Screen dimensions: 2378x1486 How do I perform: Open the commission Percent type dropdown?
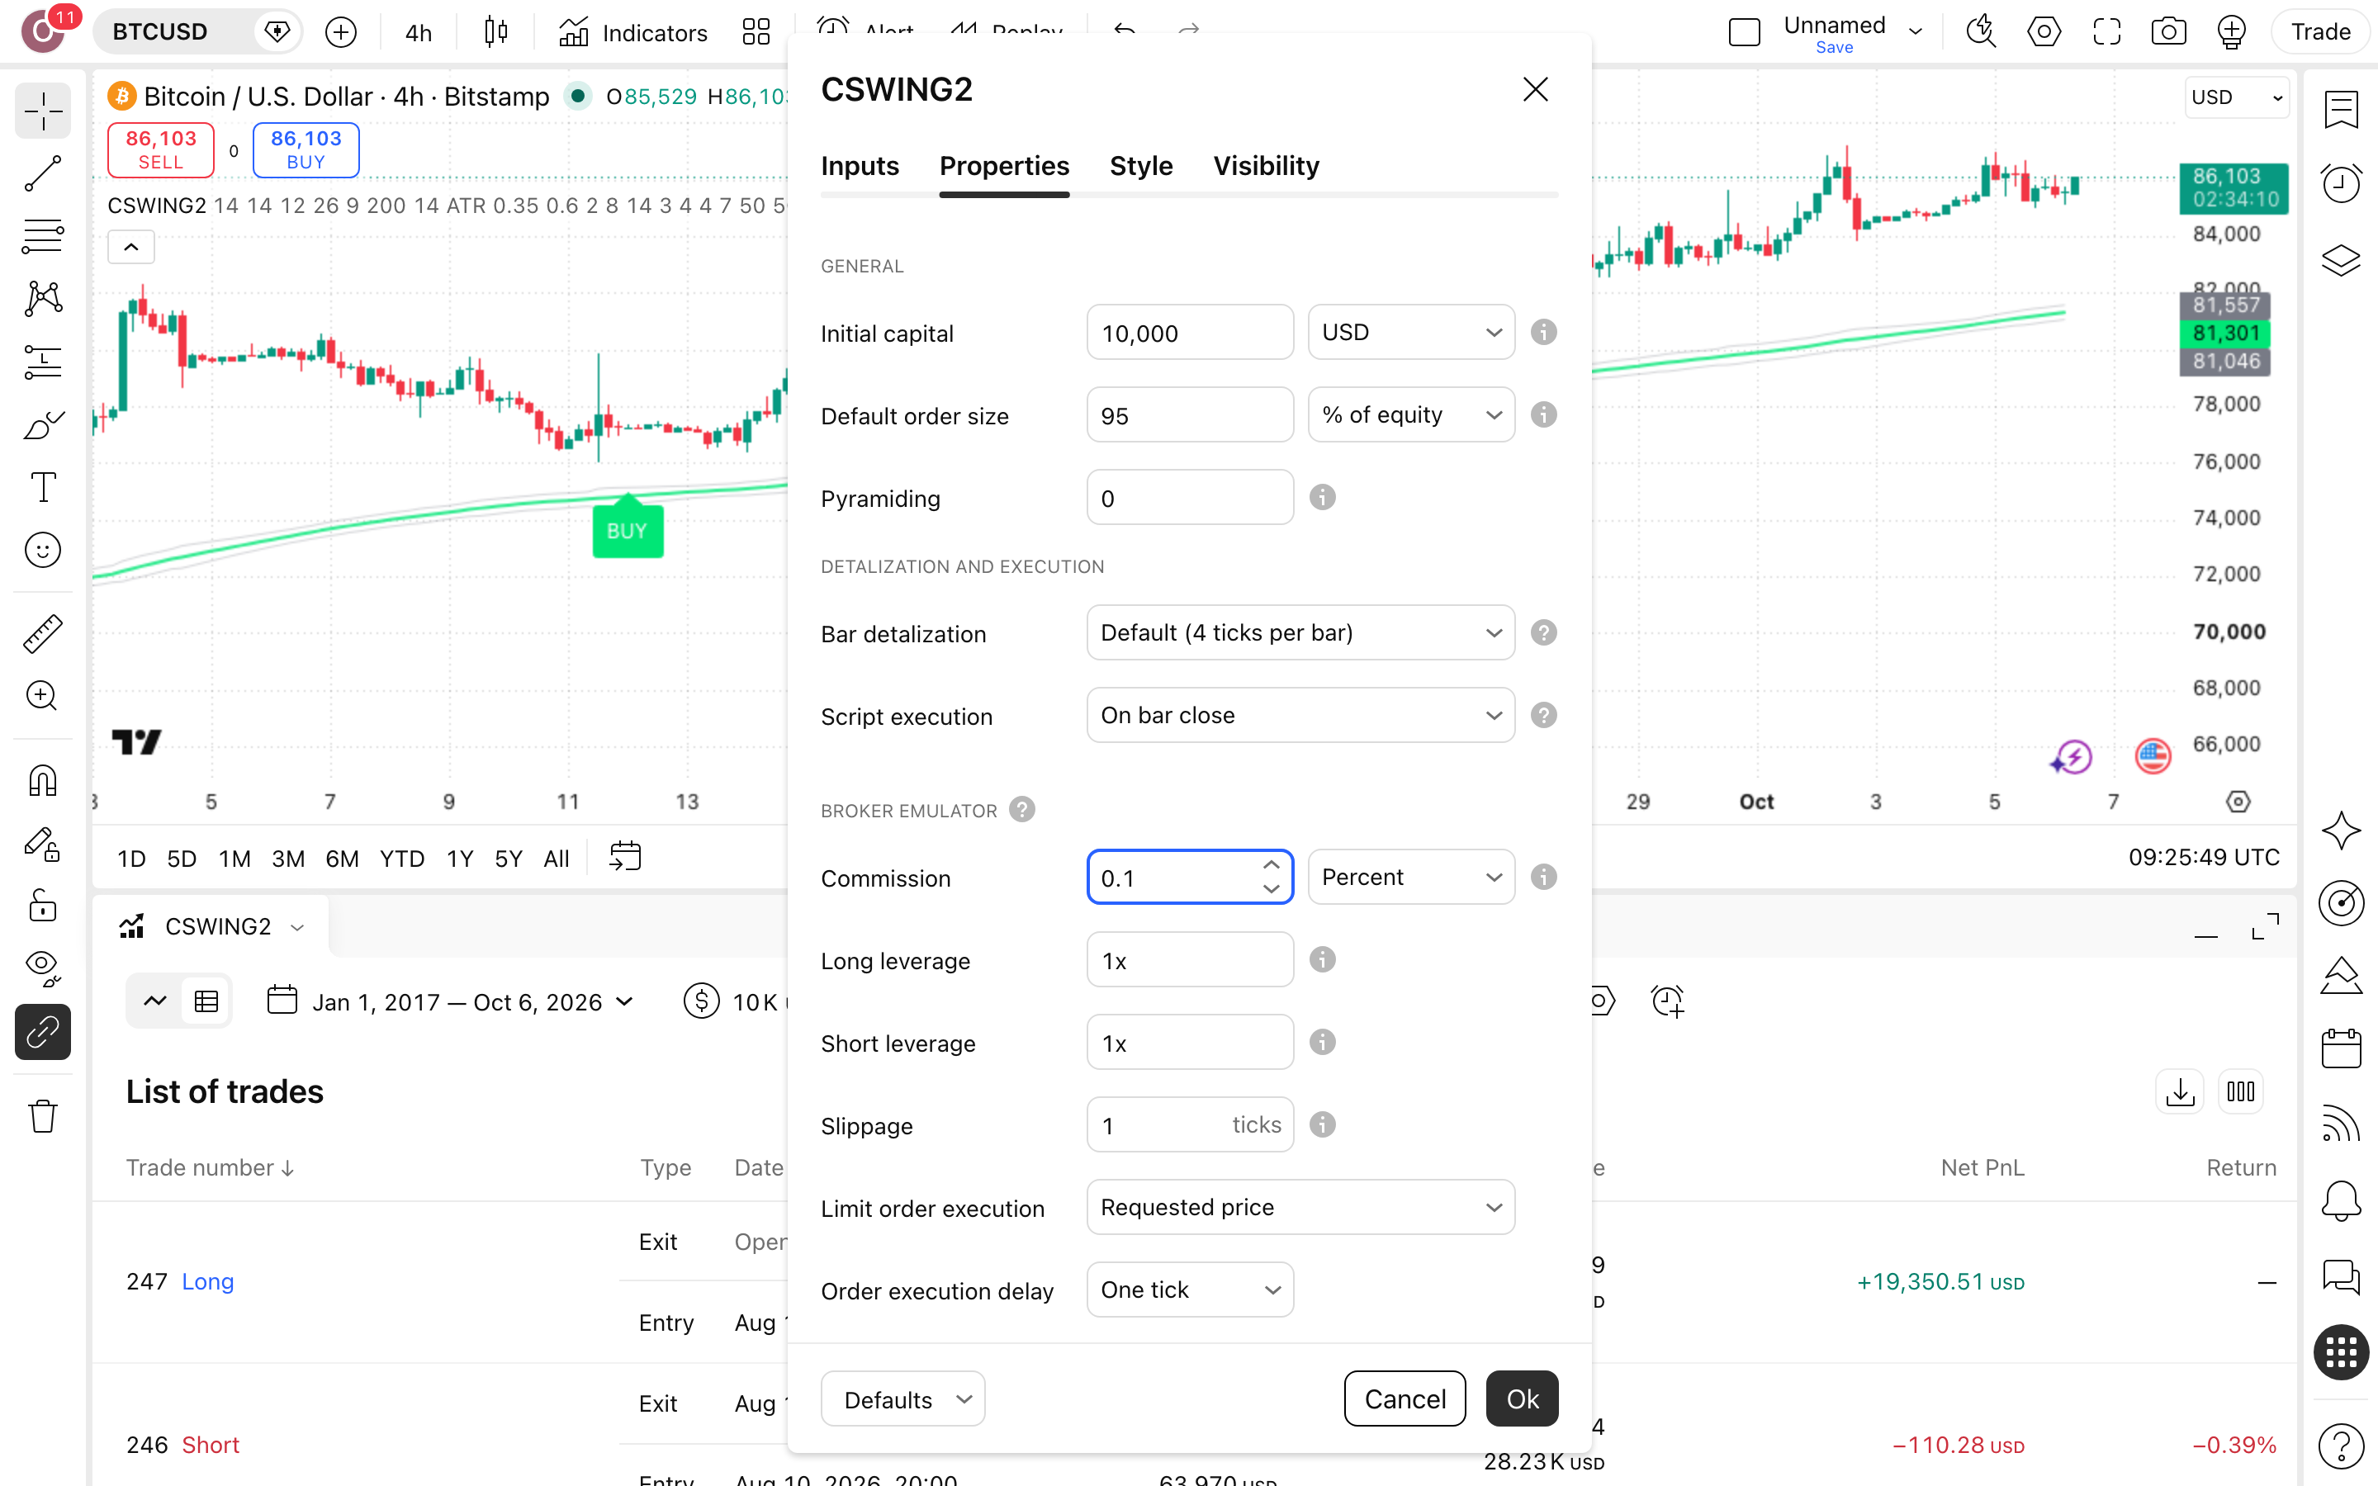(1411, 877)
